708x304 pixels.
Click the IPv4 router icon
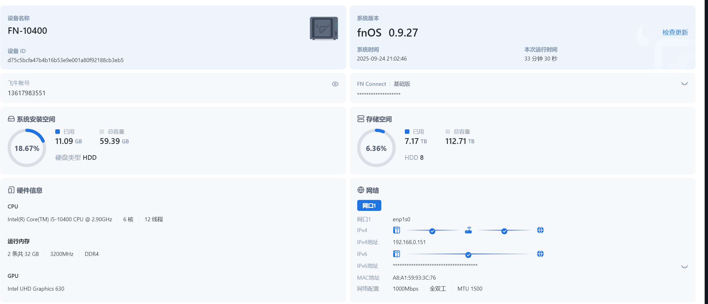468,230
